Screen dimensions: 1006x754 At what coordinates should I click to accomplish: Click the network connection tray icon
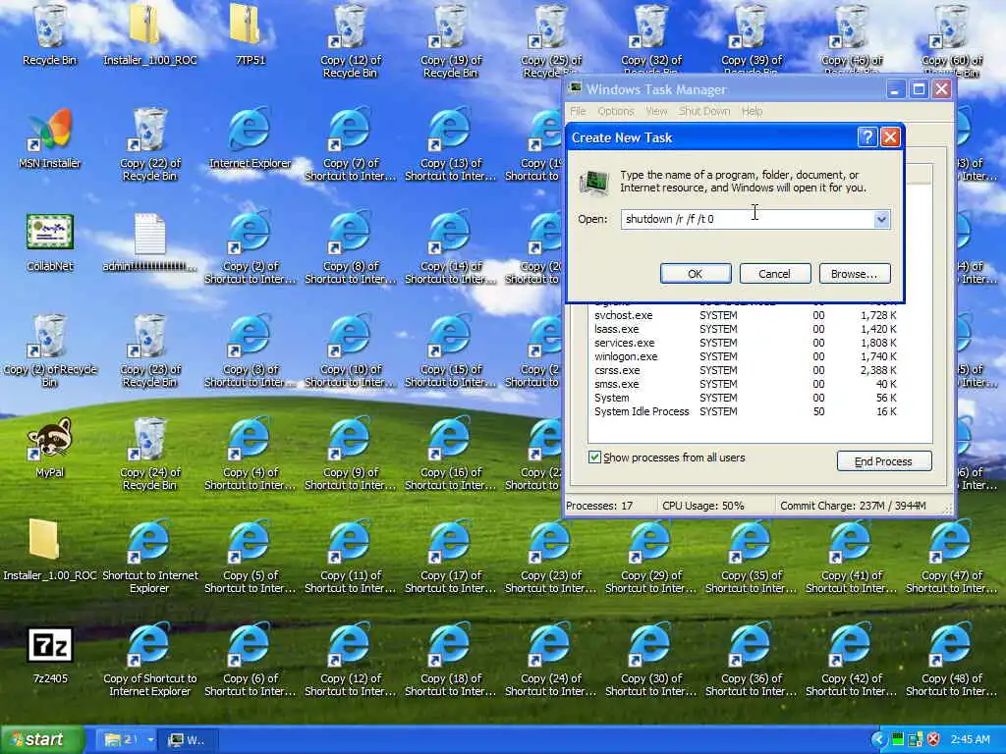pos(916,739)
